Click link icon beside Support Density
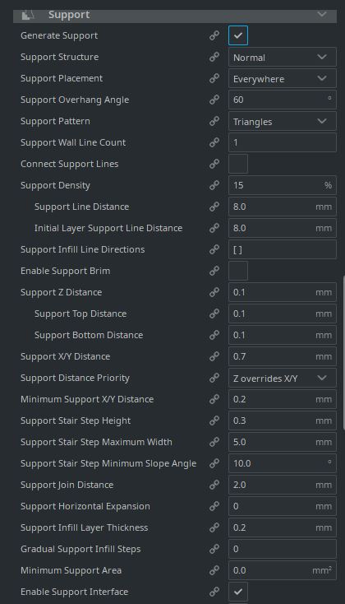This screenshot has width=345, height=604. click(x=214, y=185)
